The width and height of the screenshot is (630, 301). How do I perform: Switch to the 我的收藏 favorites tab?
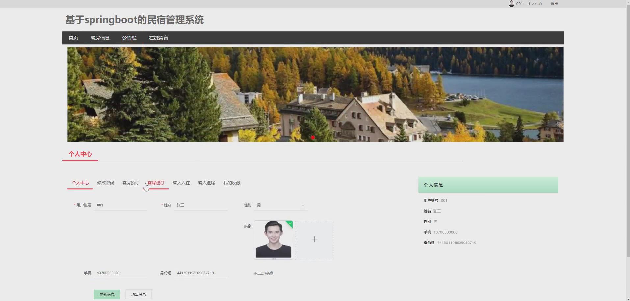[x=232, y=183]
